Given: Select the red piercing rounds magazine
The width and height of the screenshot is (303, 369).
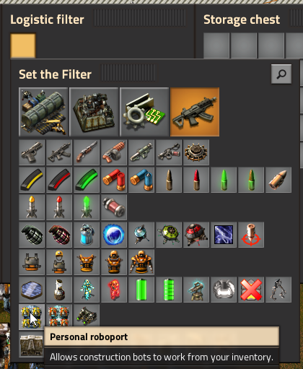Looking at the screenshot, I should click(59, 180).
